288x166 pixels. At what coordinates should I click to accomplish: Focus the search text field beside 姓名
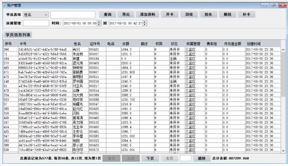[73, 15]
